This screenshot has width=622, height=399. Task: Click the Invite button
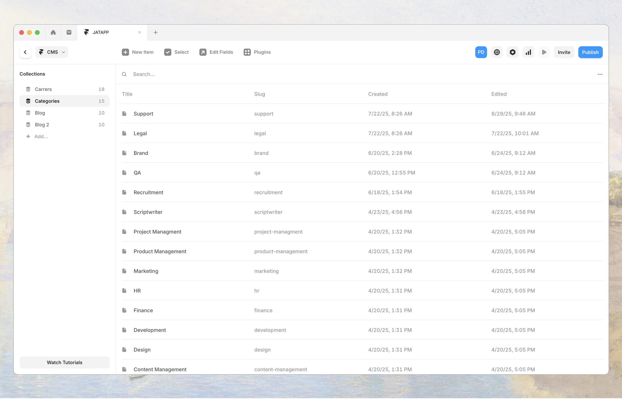(564, 52)
